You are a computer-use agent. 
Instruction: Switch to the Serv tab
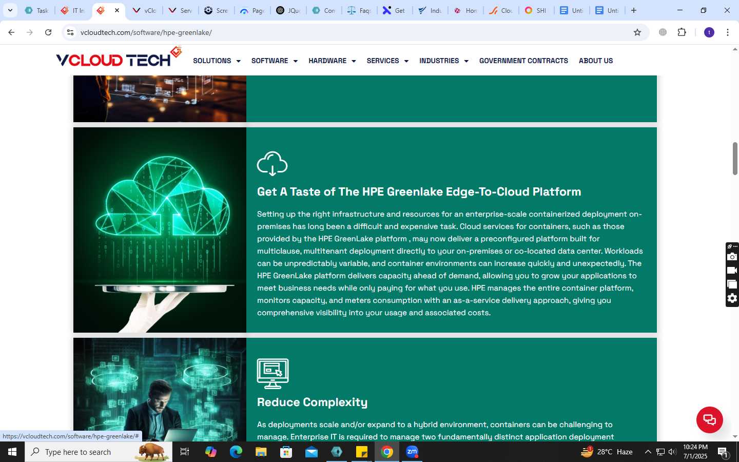point(181,10)
